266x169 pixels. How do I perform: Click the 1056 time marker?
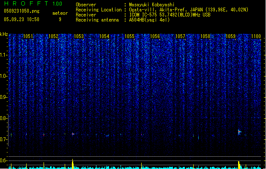[x=155, y=36]
